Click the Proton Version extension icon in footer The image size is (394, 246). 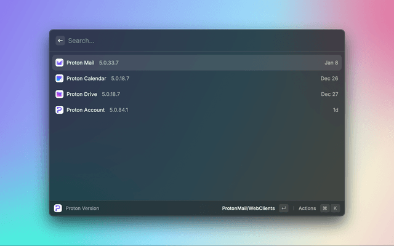pyautogui.click(x=58, y=208)
